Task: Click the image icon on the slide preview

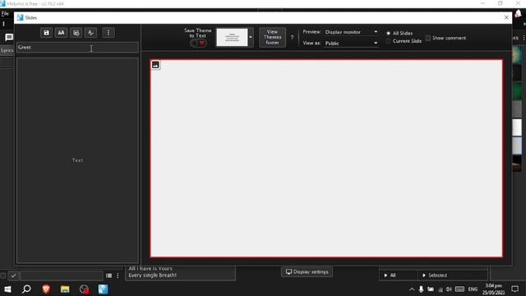Action: (155, 65)
